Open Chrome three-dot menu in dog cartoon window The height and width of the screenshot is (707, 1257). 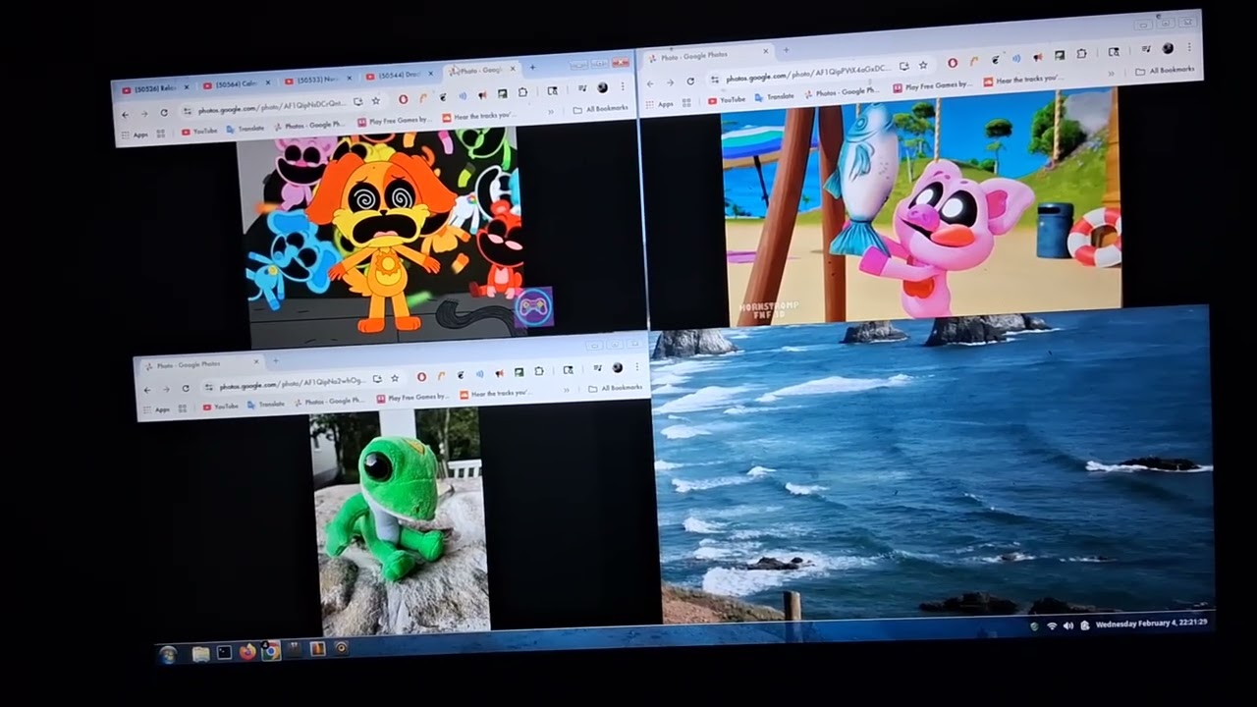pyautogui.click(x=623, y=86)
